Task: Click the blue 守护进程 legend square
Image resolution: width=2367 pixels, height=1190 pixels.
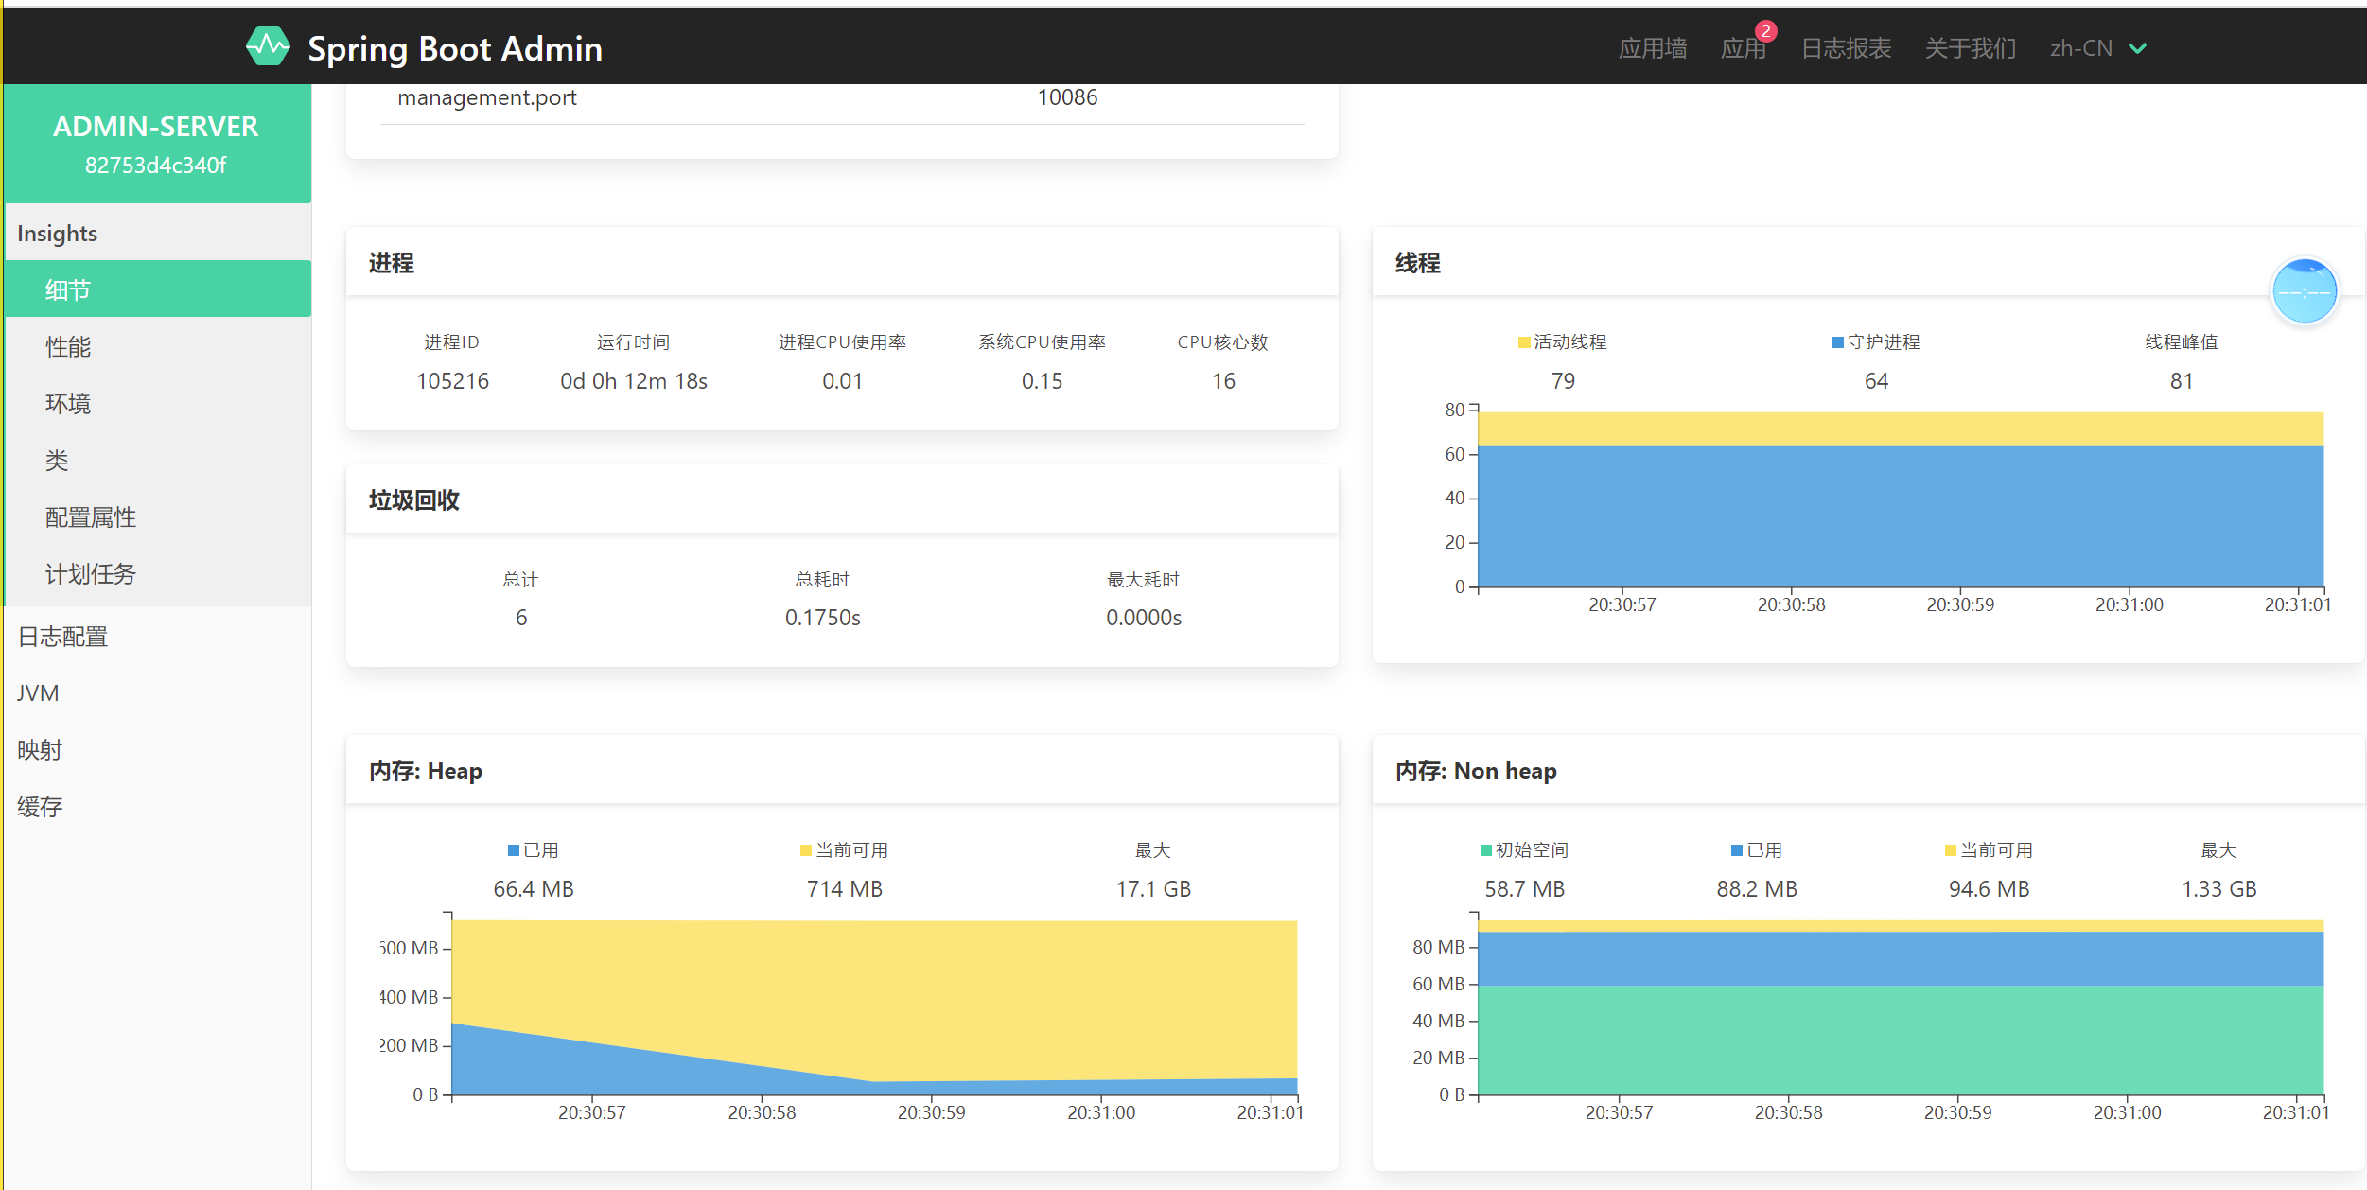Action: (x=1837, y=342)
